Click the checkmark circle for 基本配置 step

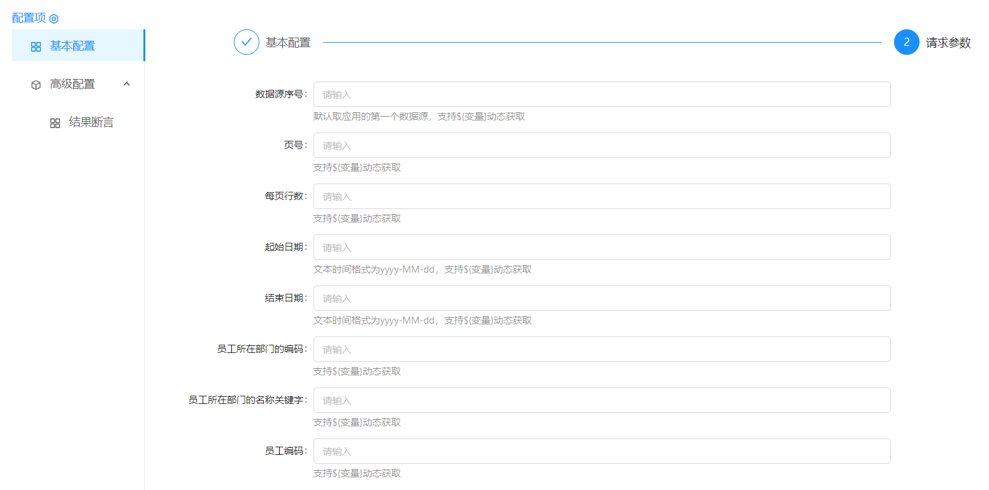coord(247,43)
